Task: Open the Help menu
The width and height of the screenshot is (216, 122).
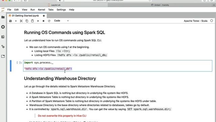Action: (x=72, y=10)
